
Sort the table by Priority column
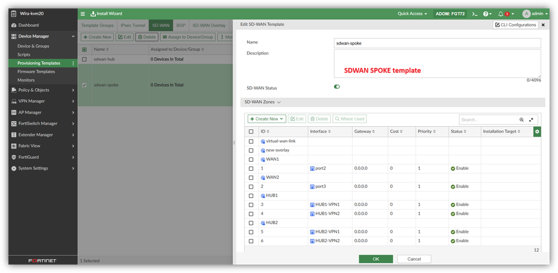pos(427,131)
